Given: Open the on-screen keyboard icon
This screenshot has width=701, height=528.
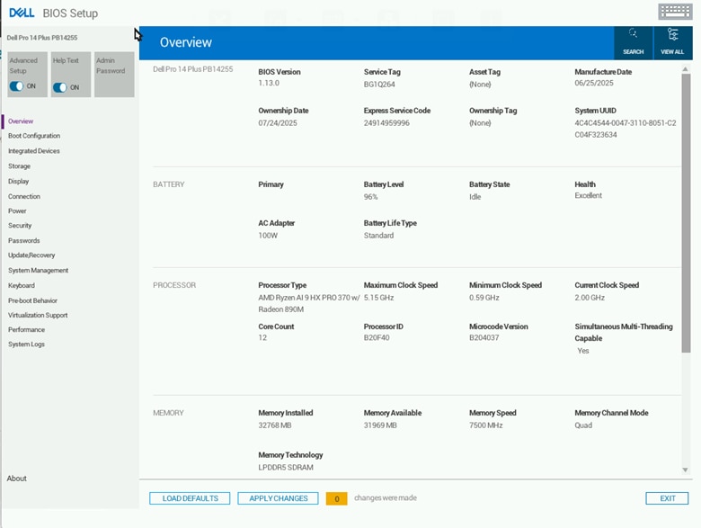Looking at the screenshot, I should (x=675, y=12).
